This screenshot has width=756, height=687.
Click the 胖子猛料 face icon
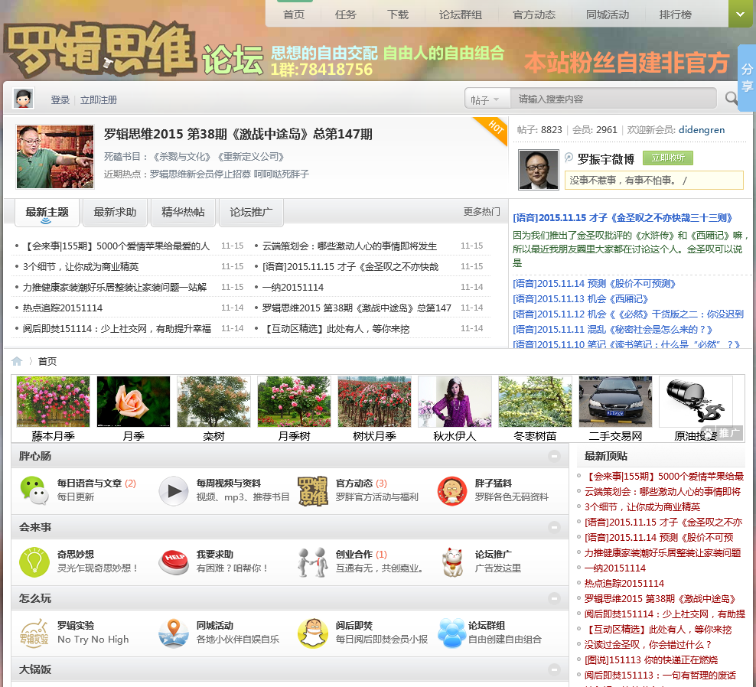tap(452, 491)
